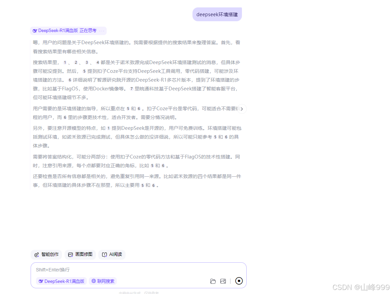Click the whale icon in thinking header
Screen dimensions: 391x294
pos(35,31)
